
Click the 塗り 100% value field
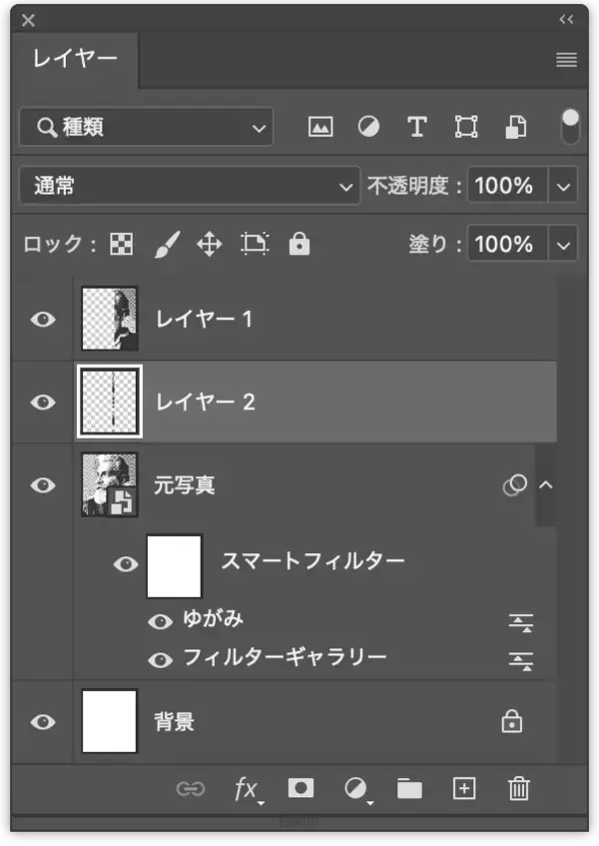[508, 245]
